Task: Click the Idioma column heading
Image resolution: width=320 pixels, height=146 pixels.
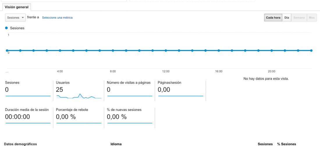Action: tap(116, 144)
